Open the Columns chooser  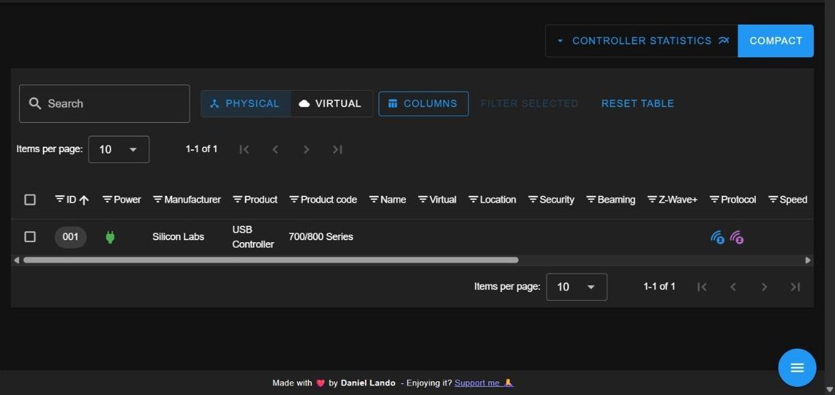[424, 104]
